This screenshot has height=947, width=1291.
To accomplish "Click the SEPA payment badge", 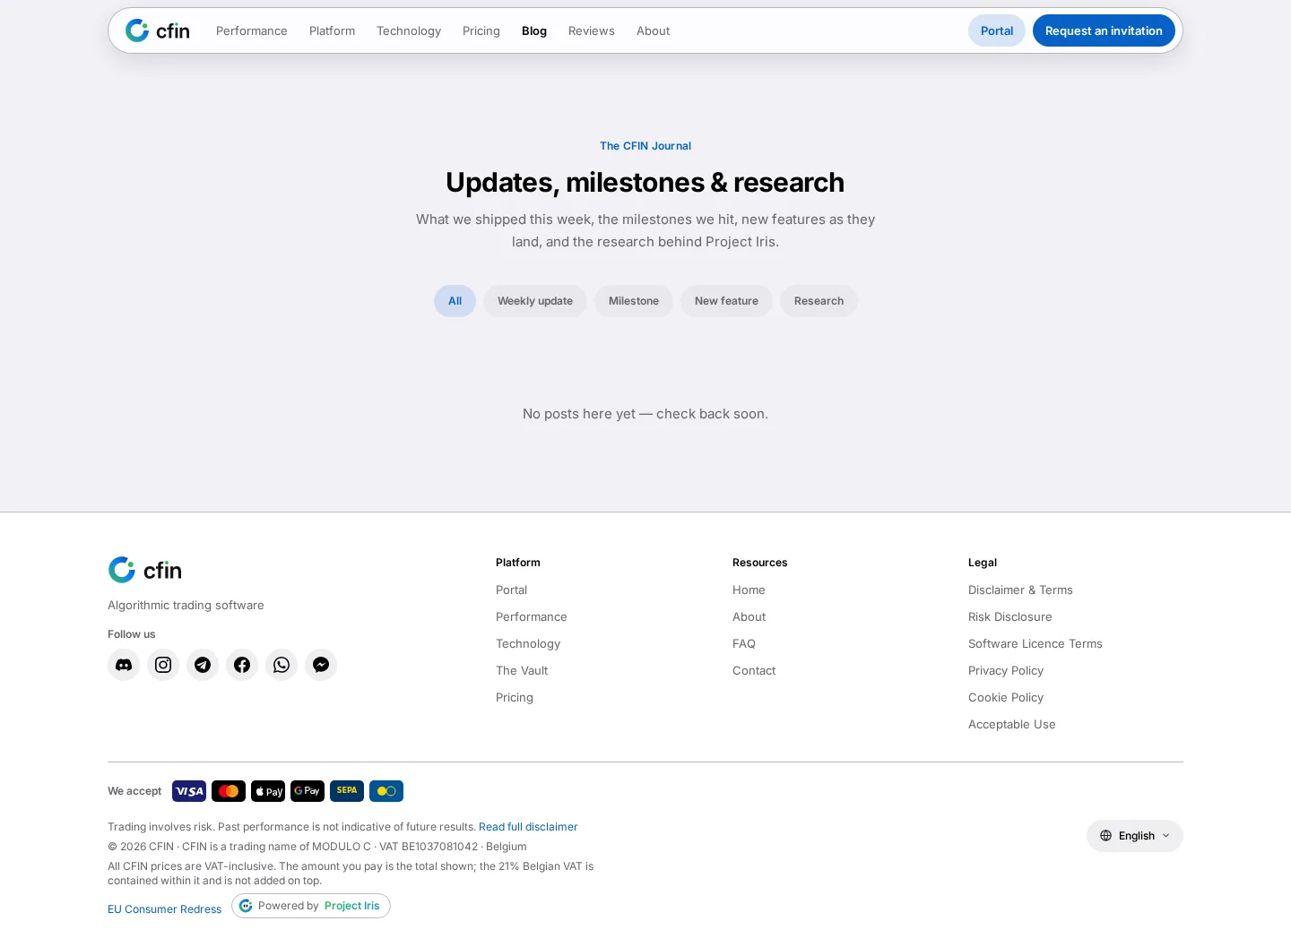I will [x=347, y=791].
